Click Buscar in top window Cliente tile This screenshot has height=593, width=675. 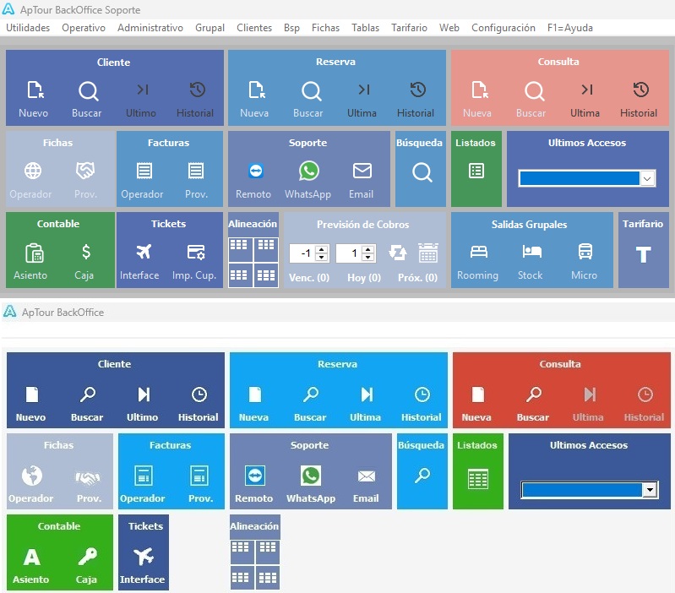[87, 100]
